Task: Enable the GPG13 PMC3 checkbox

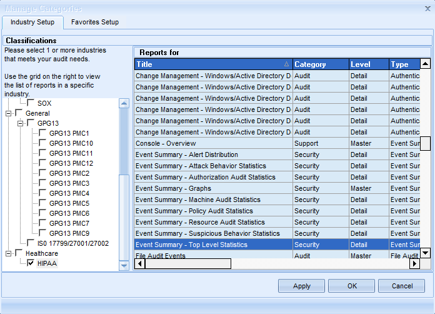Action: pos(42,183)
